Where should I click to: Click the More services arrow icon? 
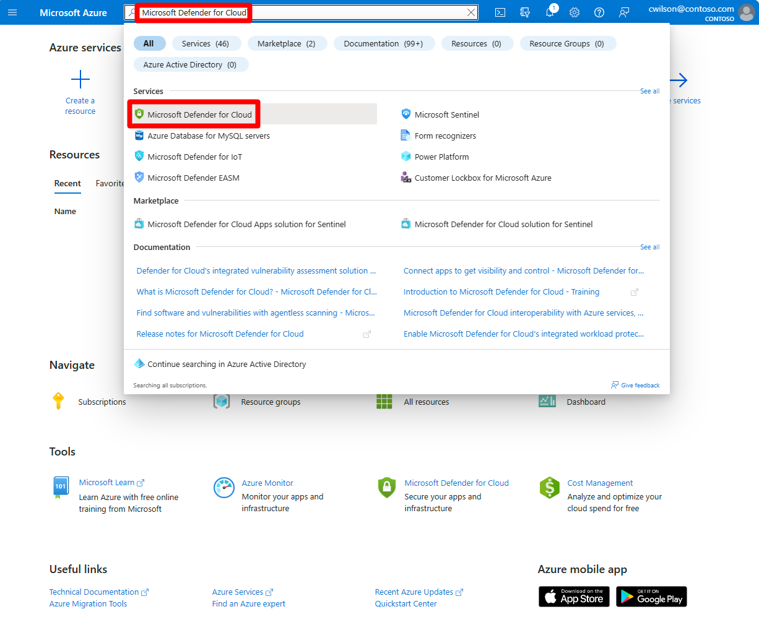click(679, 80)
